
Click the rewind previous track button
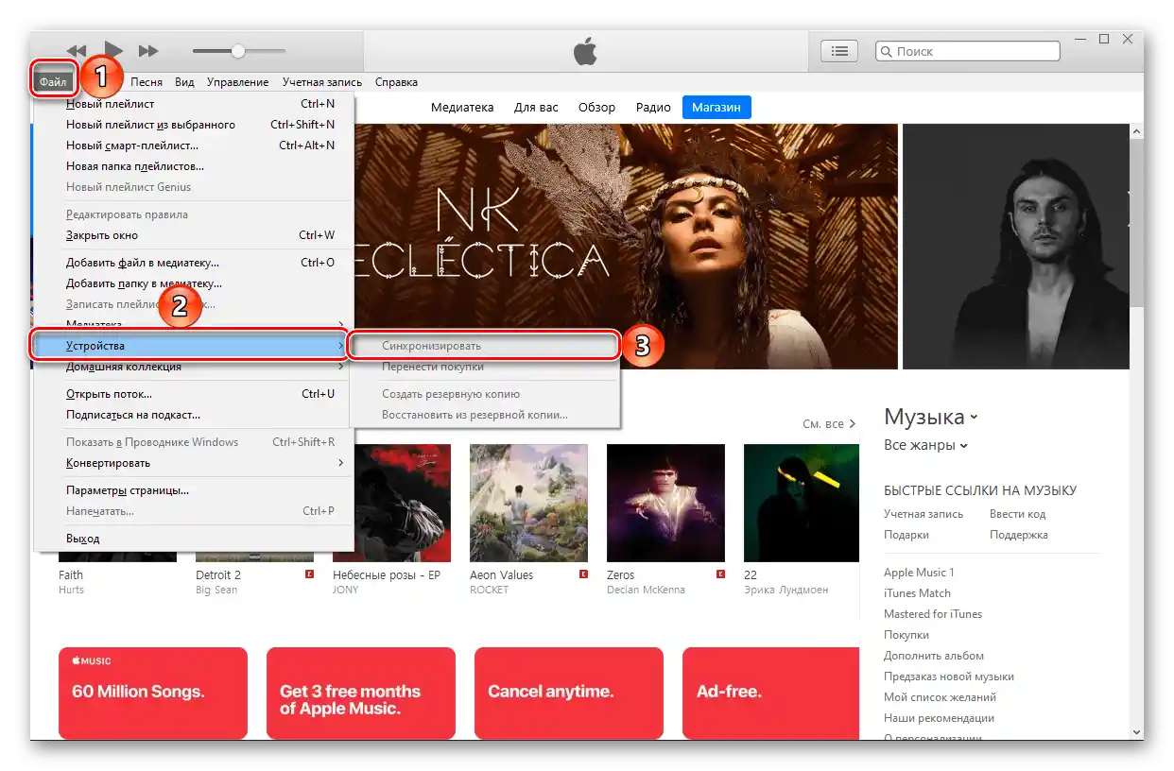point(77,51)
